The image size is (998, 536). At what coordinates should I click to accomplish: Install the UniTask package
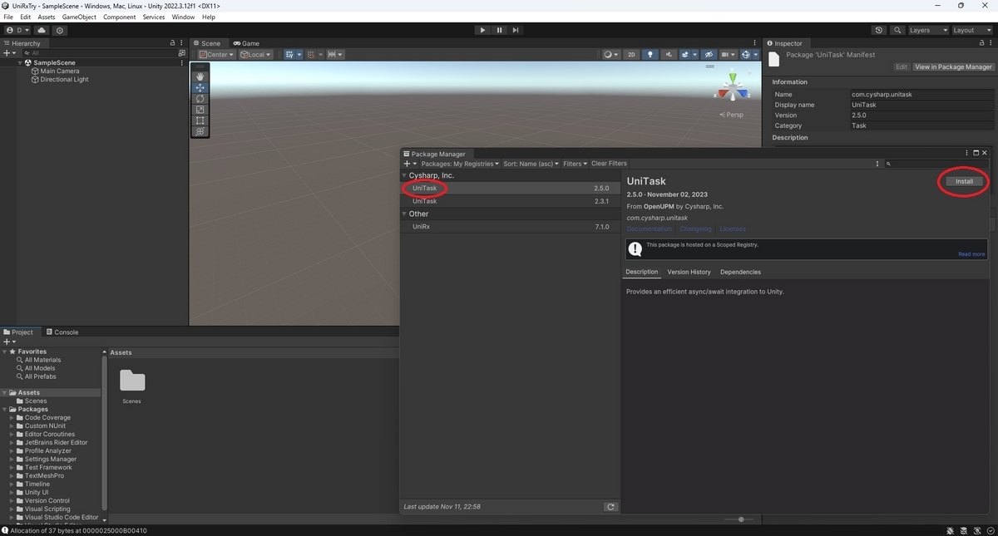click(963, 180)
